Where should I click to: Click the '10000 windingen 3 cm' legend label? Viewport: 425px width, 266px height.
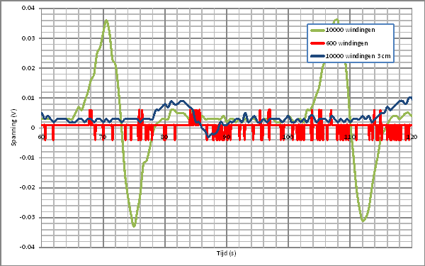[358, 56]
